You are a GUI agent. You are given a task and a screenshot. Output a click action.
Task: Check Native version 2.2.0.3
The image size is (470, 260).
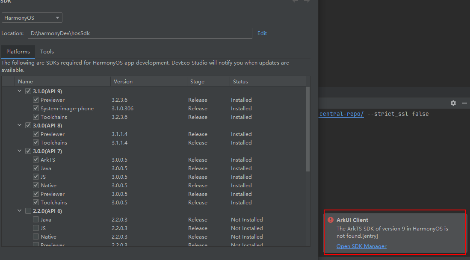coord(36,236)
